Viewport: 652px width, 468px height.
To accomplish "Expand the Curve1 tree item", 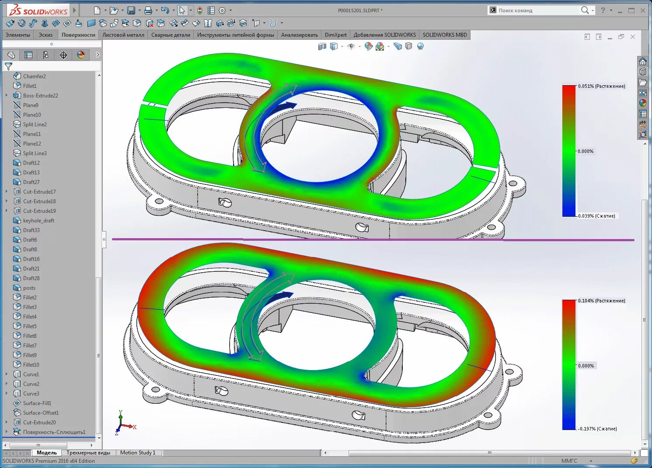I will pos(6,374).
